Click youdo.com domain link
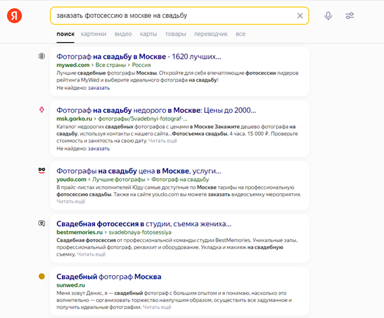Viewport: 384px width, 318px height. click(x=71, y=180)
